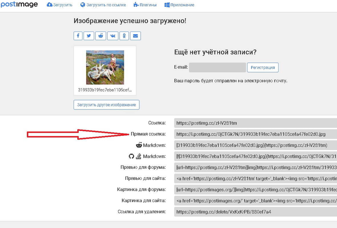Select the Картинка для форума code field
Viewport: 337px width, 228px height.
coord(256,190)
